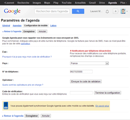Click top Retour à l'agenda link

coord(12,31)
